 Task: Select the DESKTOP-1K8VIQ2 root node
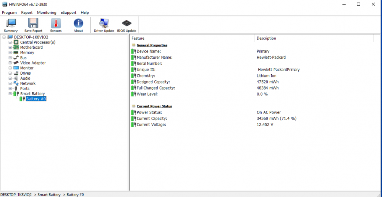click(x=31, y=37)
